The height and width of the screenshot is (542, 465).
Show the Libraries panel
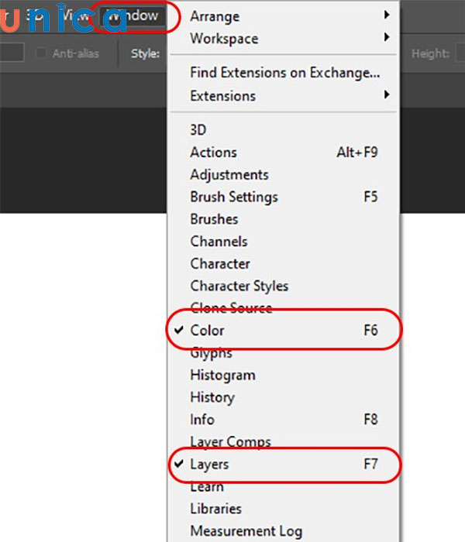point(215,509)
